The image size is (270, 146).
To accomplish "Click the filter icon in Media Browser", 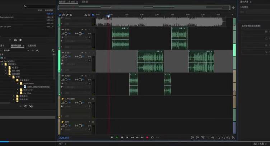I will [53, 50].
